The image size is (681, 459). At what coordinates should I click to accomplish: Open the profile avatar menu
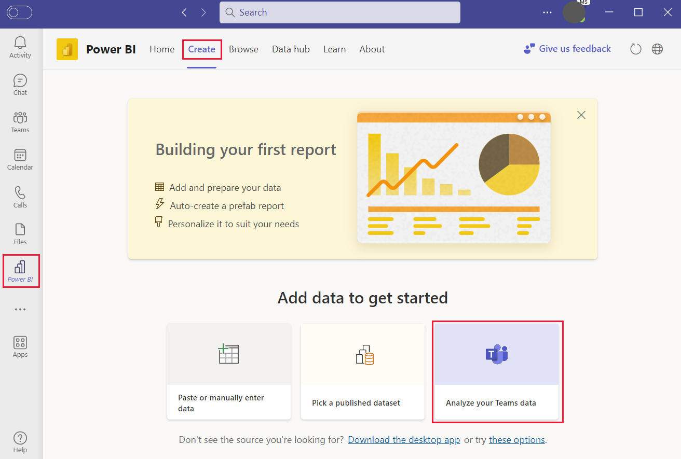574,12
